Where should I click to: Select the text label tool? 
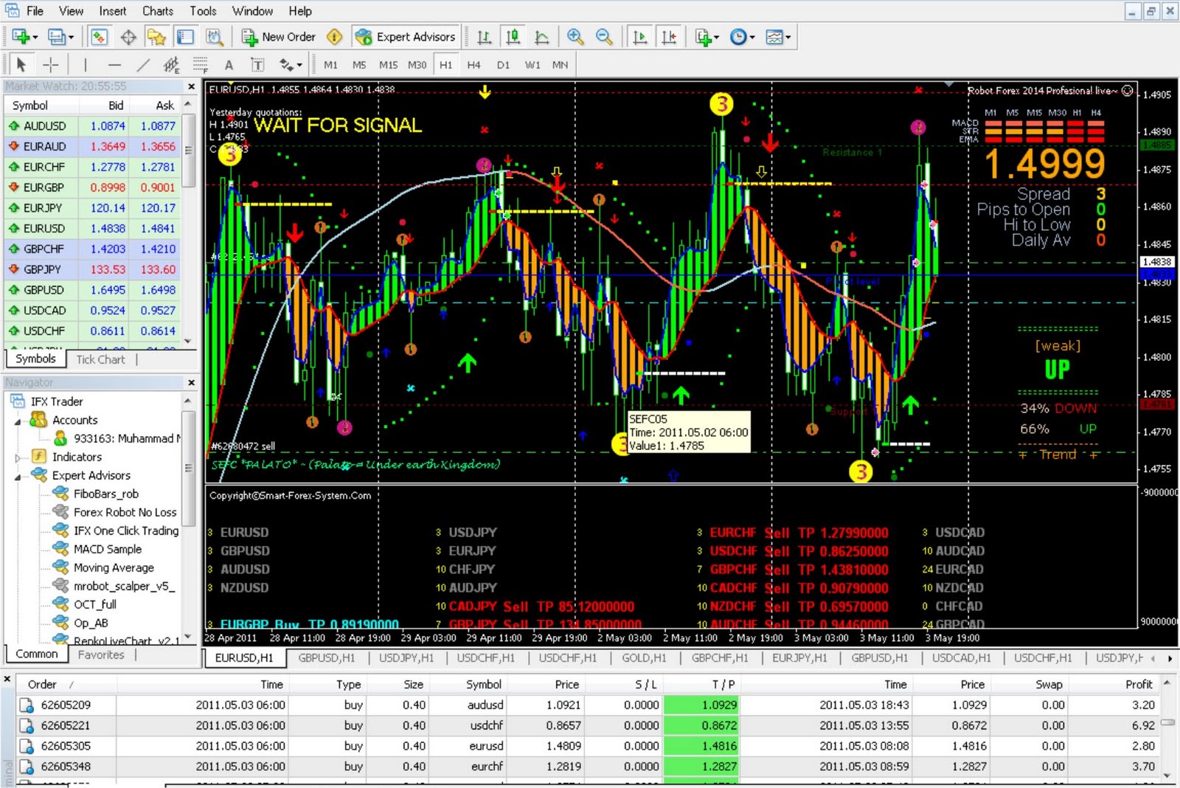coord(257,65)
